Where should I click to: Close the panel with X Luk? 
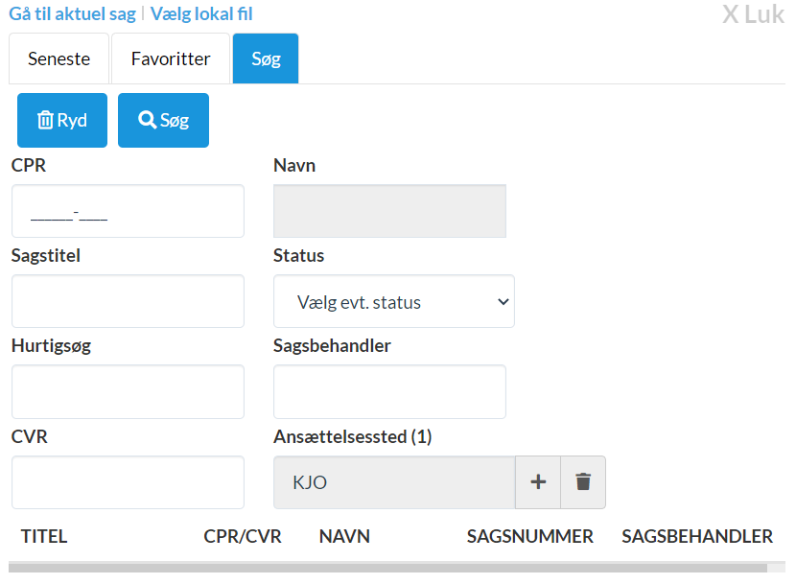coord(753,14)
